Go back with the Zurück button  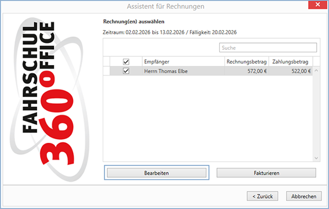click(x=262, y=196)
